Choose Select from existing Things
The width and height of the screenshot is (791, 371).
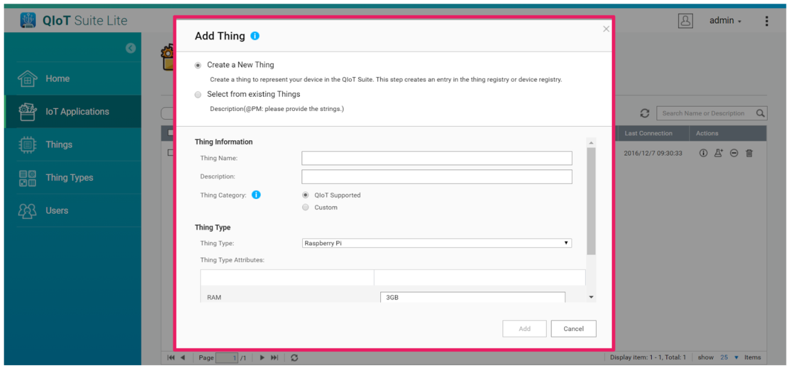pyautogui.click(x=198, y=94)
